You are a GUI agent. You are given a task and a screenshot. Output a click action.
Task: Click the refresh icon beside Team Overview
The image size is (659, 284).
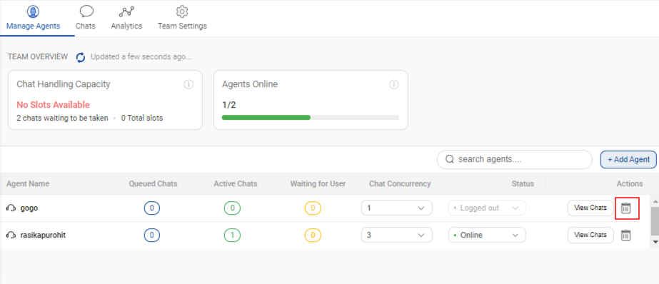pyautogui.click(x=81, y=57)
